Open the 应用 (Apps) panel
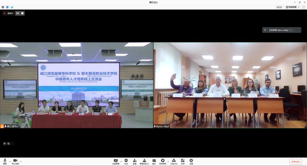Image resolution: width=307 pixels, height=166 pixels. pyautogui.click(x=183, y=162)
